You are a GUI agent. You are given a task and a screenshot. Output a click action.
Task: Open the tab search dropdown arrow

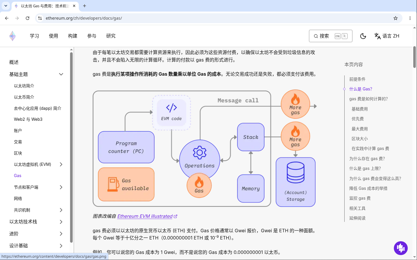6,6
